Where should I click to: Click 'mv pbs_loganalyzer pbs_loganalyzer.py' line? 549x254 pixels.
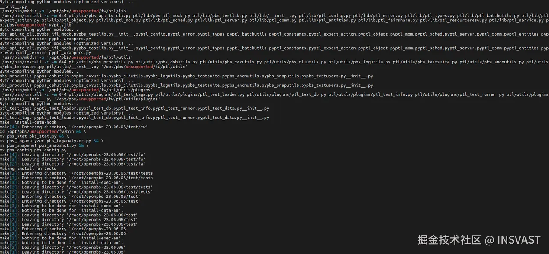pos(51,141)
